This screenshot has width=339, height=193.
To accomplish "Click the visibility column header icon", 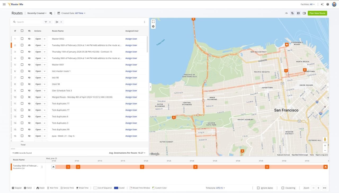I will click(x=29, y=31).
